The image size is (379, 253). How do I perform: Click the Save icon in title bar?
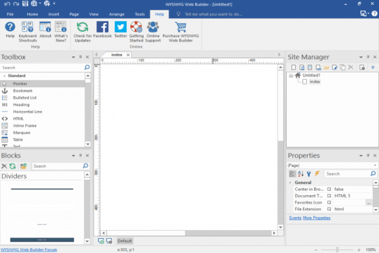[x=25, y=3]
